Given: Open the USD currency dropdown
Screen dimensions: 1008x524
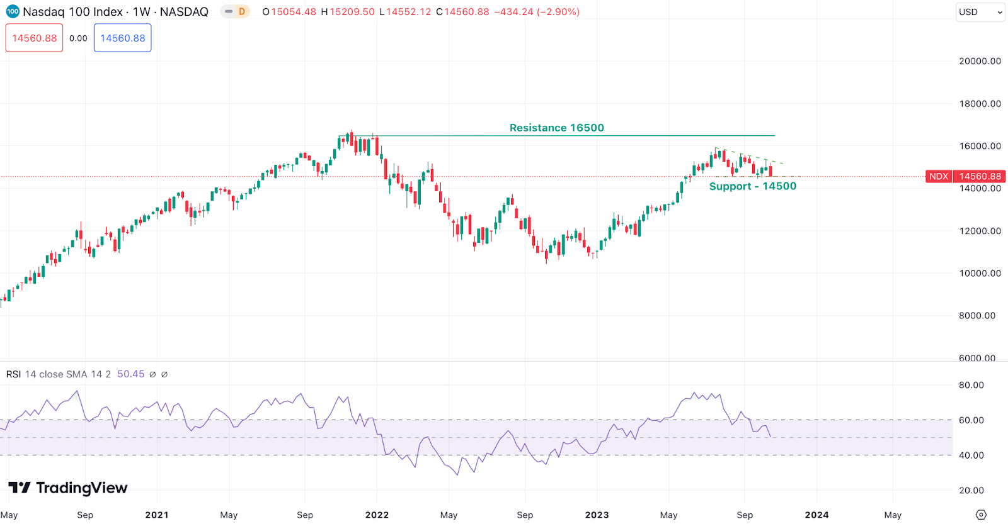Looking at the screenshot, I should click(980, 12).
